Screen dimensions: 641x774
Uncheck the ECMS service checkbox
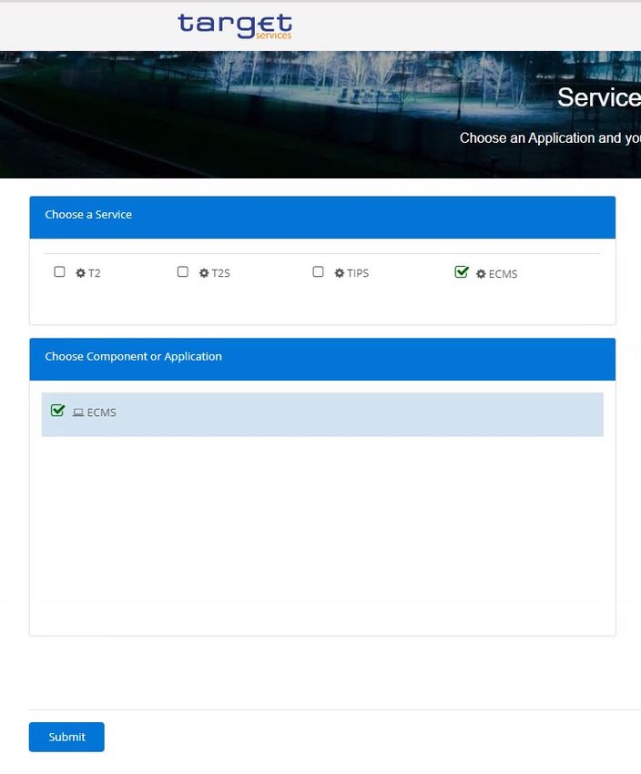pyautogui.click(x=462, y=272)
